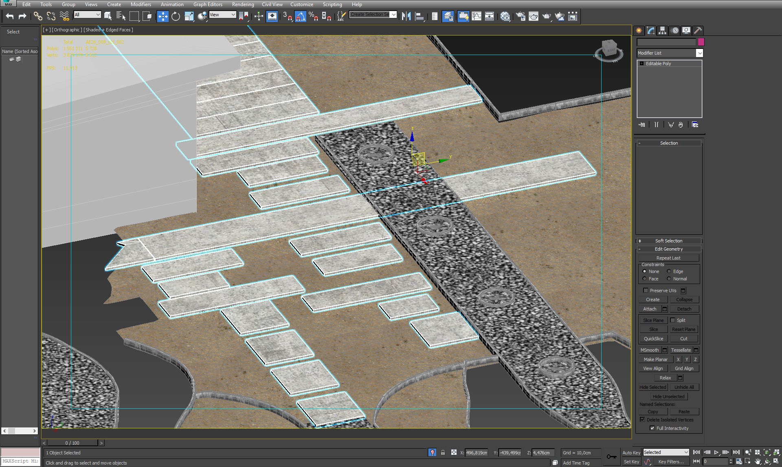Click the Attach button
This screenshot has width=782, height=467.
point(650,309)
